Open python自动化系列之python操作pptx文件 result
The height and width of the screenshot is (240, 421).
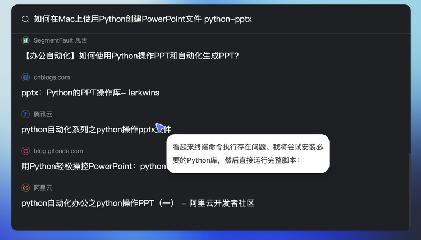(x=97, y=130)
